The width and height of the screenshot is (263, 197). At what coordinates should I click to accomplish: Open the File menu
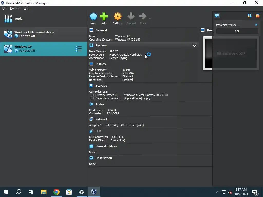(4, 8)
